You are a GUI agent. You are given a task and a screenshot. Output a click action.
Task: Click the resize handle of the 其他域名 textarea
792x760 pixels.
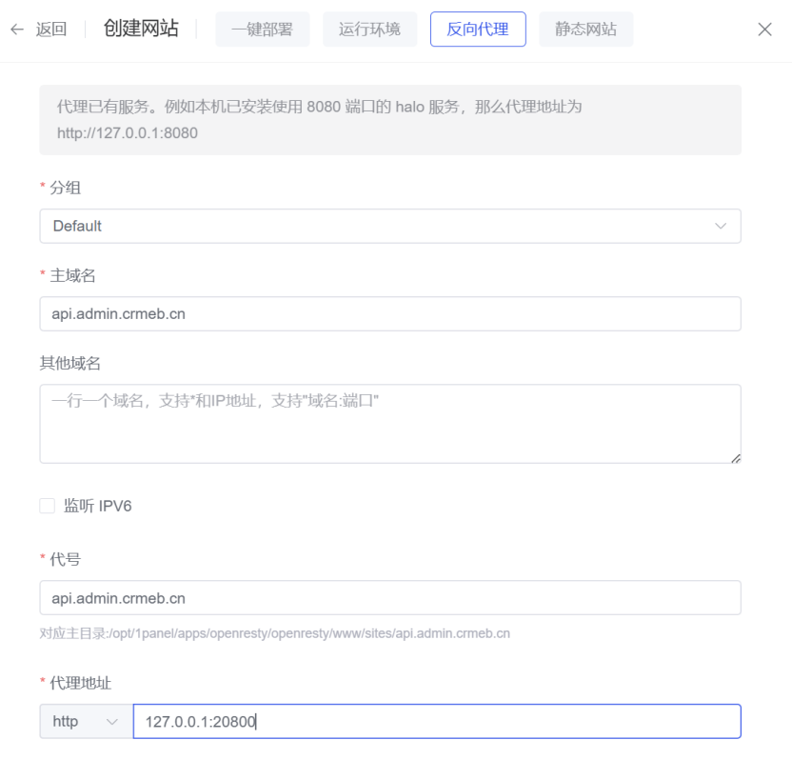(735, 458)
